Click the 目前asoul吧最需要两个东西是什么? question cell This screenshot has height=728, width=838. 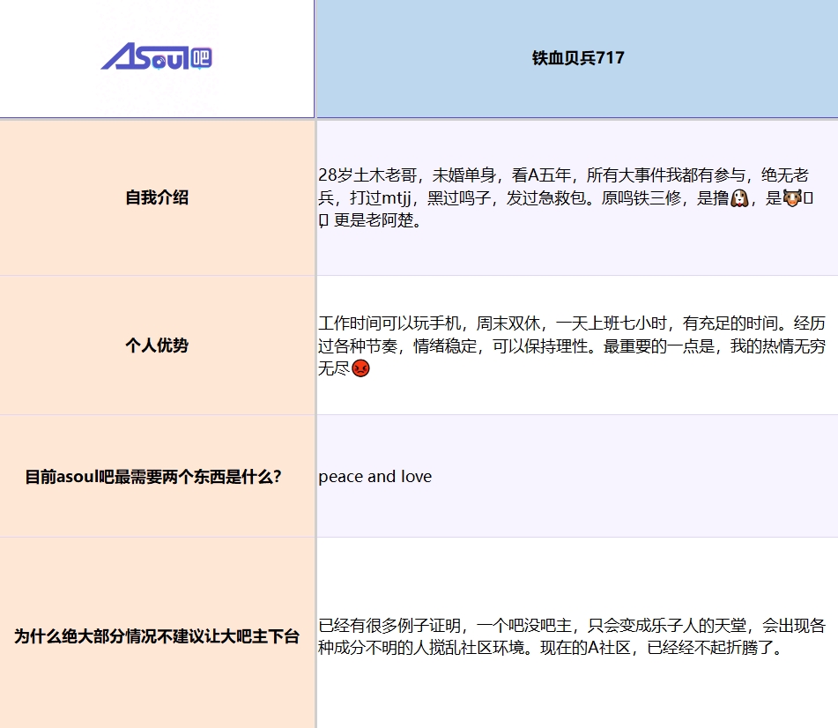(x=157, y=476)
